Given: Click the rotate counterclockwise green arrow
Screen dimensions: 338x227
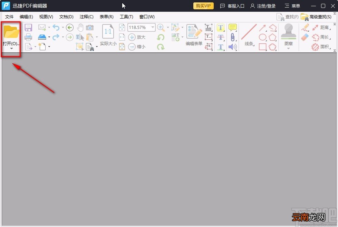Looking at the screenshot, I should 161,37.
